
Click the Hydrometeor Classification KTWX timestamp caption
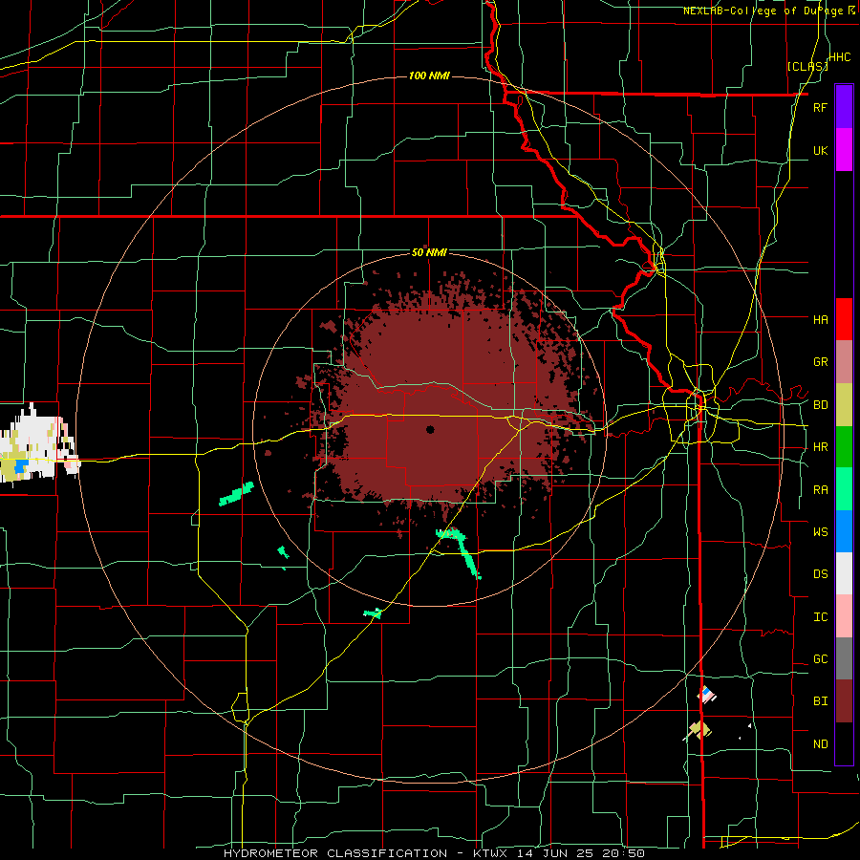pyautogui.click(x=435, y=853)
